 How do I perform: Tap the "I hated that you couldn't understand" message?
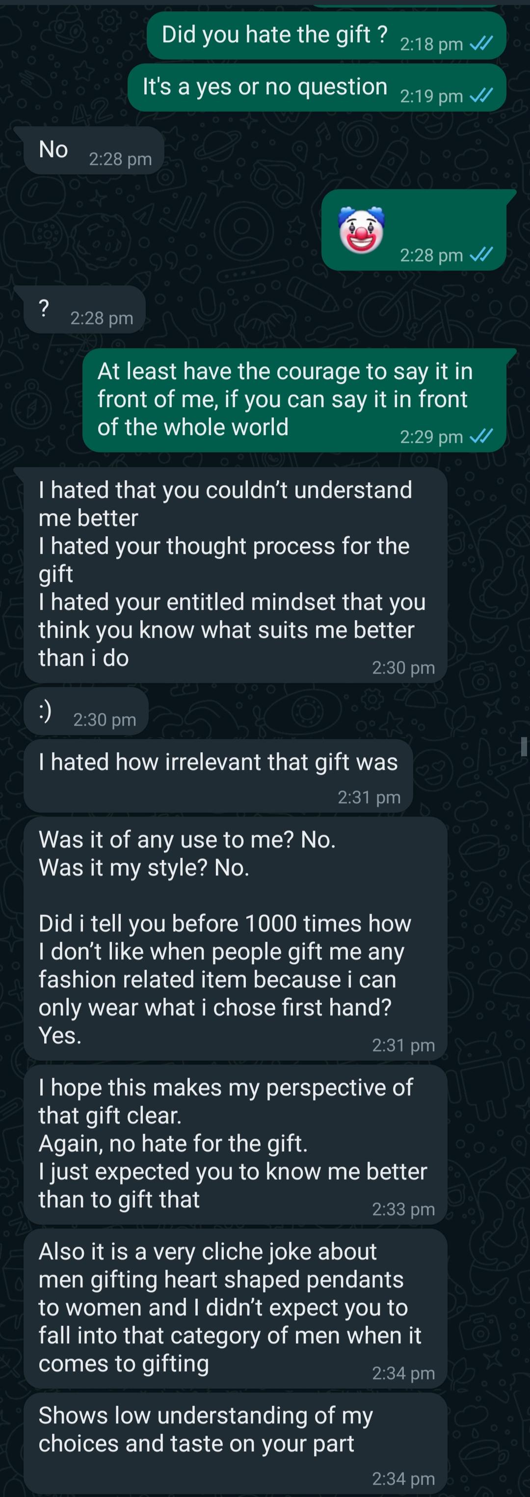point(233,573)
